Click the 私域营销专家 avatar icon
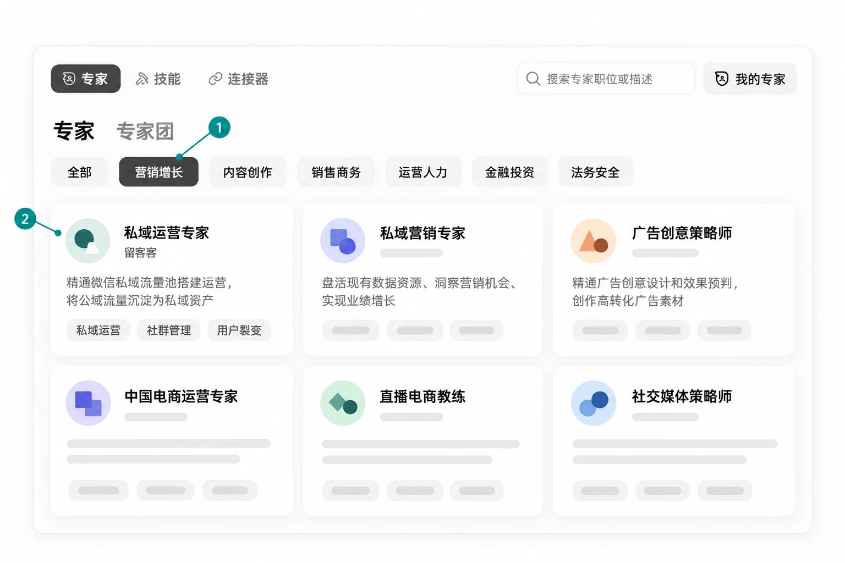The width and height of the screenshot is (845, 563). pyautogui.click(x=343, y=241)
